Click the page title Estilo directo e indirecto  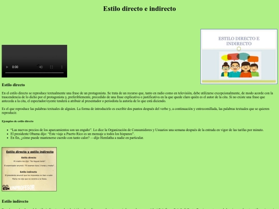[139, 9]
